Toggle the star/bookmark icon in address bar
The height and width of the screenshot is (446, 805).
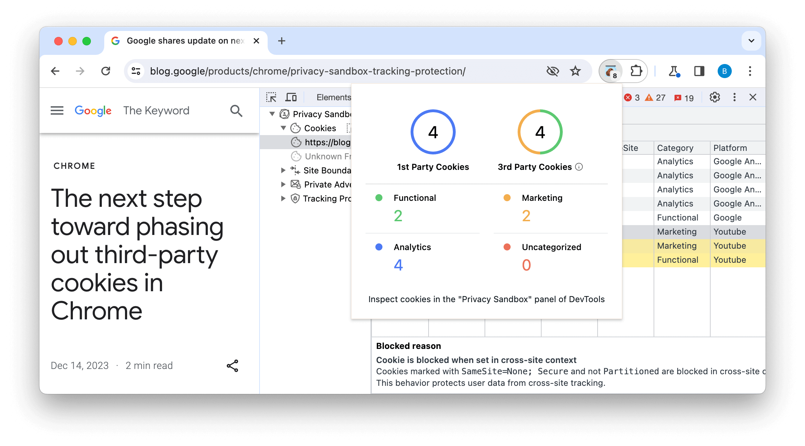(575, 71)
